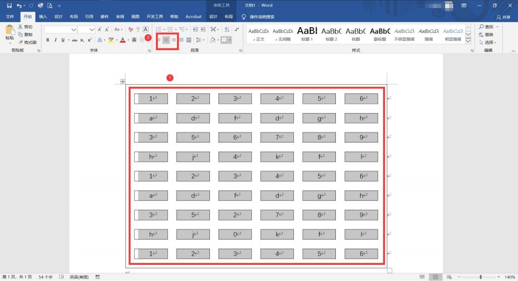Decrease font size with smaller A icon
Viewport: 518px width, 281px height.
coord(107,29)
